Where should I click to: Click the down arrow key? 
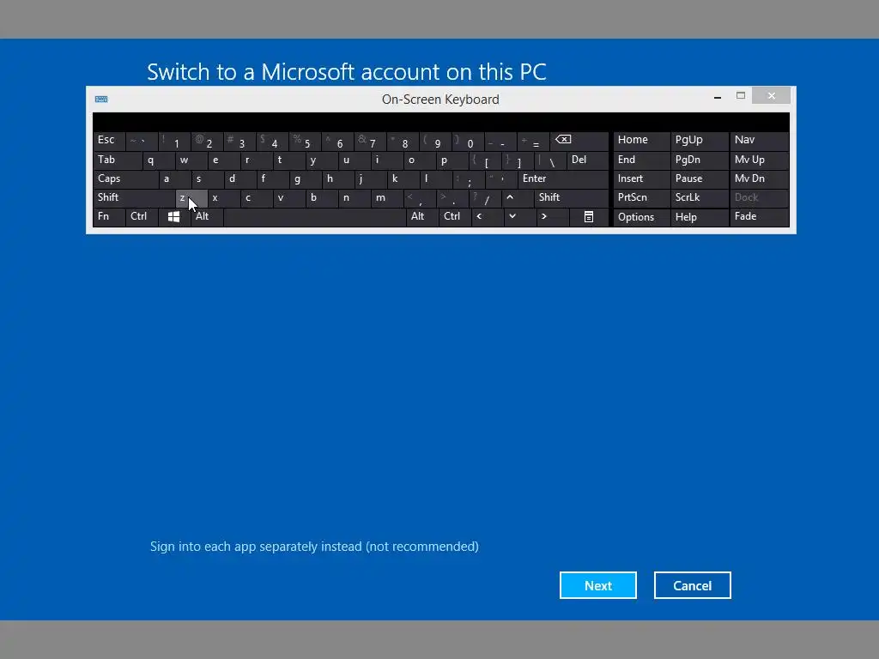[x=519, y=217]
